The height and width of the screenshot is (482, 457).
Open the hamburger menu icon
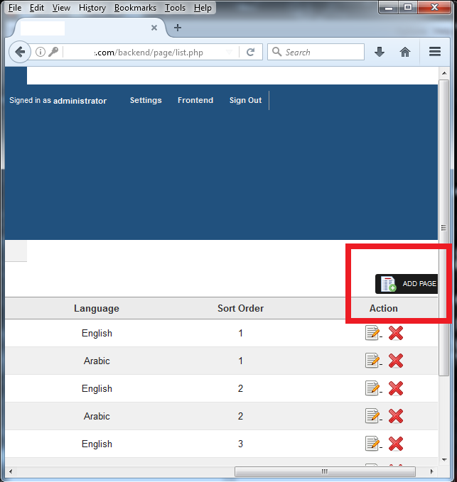(435, 52)
